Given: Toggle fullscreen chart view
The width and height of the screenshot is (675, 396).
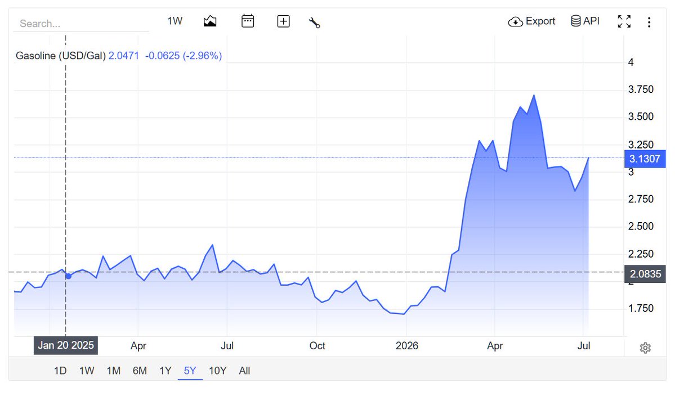Looking at the screenshot, I should [x=624, y=21].
